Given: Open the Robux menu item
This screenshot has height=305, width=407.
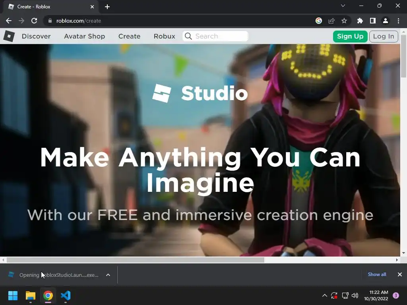Looking at the screenshot, I should (164, 36).
